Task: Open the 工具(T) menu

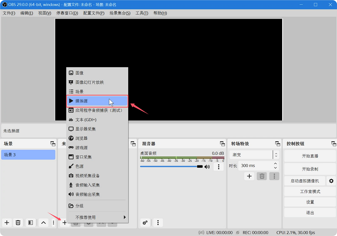Action: pyautogui.click(x=142, y=13)
